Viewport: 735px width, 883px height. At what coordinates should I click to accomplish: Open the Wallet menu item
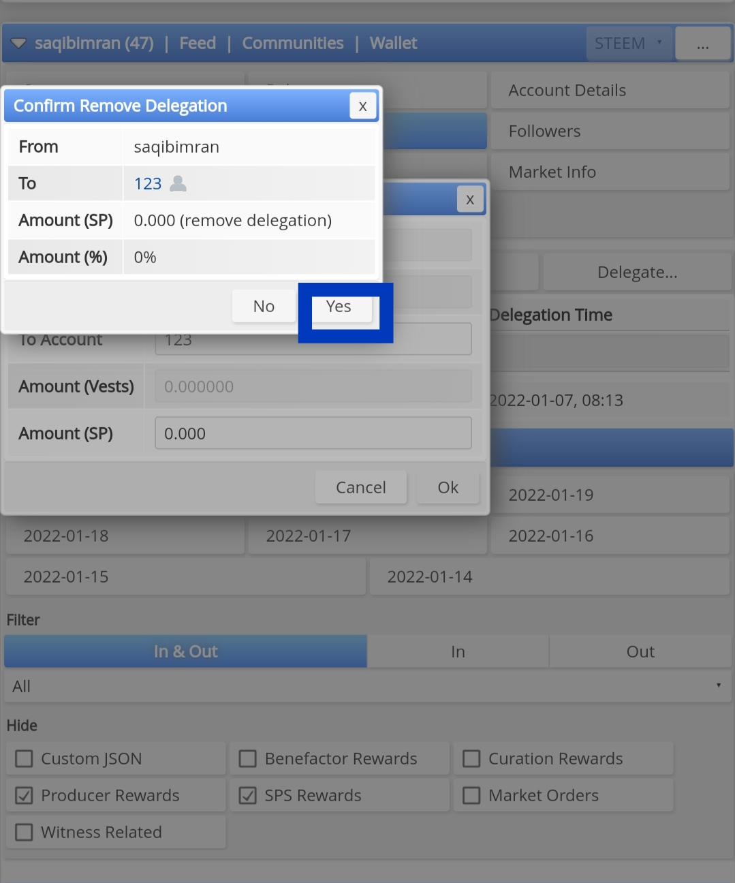393,44
